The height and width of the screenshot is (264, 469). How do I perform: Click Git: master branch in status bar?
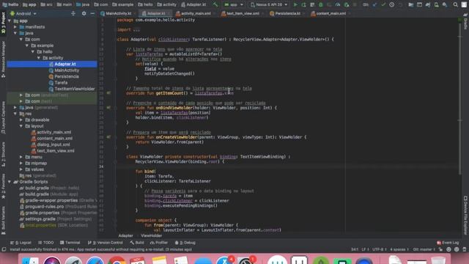(x=424, y=249)
